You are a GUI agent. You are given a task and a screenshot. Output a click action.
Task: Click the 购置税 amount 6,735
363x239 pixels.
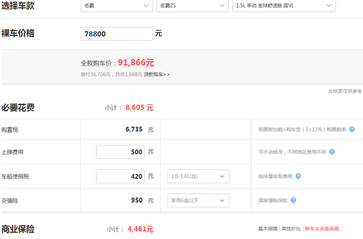[x=134, y=129]
